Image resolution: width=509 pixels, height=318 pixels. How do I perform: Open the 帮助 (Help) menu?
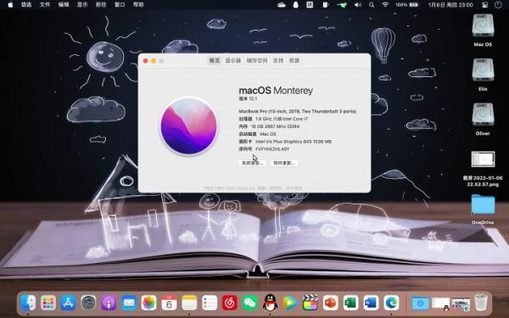click(138, 4)
